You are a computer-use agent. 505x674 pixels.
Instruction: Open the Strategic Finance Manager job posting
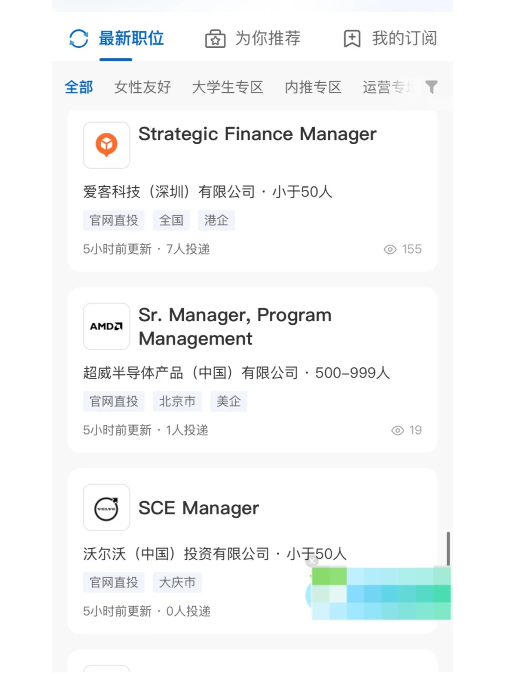(x=257, y=134)
